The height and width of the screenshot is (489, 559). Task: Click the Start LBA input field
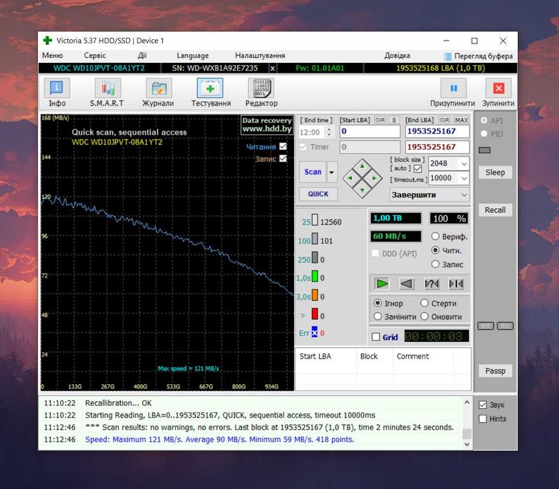[370, 131]
